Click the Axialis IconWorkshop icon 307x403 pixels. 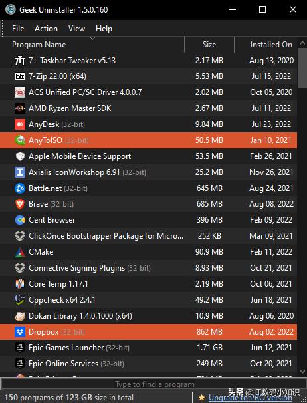pyautogui.click(x=20, y=172)
